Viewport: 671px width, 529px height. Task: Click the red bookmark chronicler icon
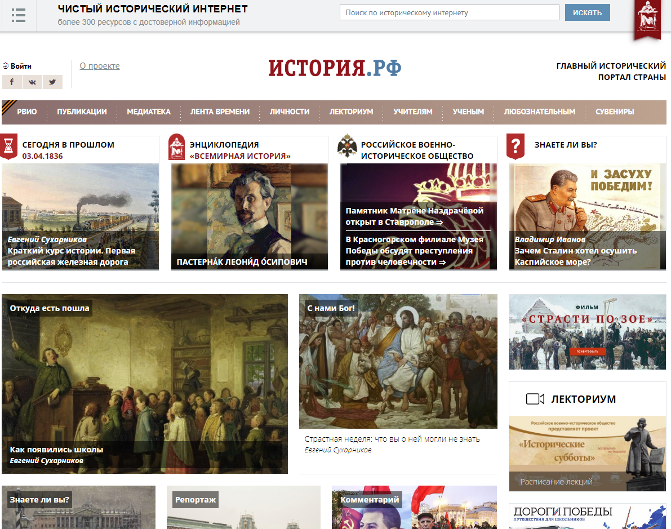(x=647, y=19)
